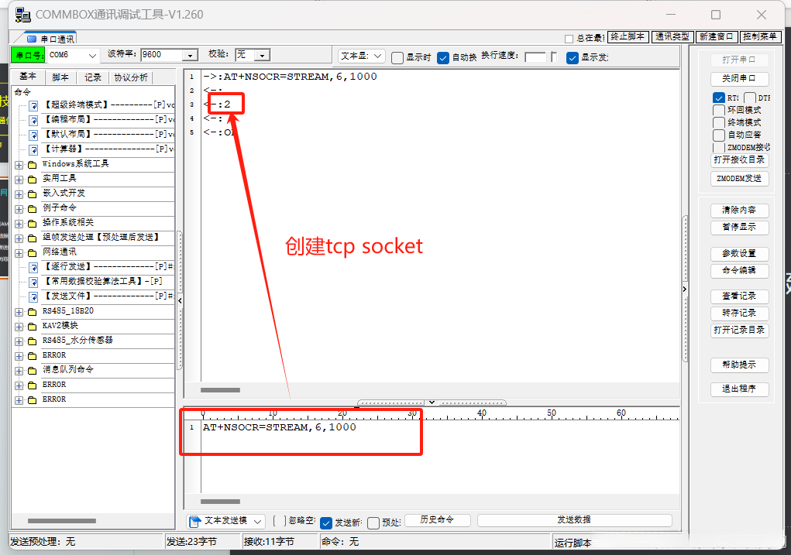The image size is (791, 555).
Task: Click the 暂停显示 button
Action: [739, 228]
